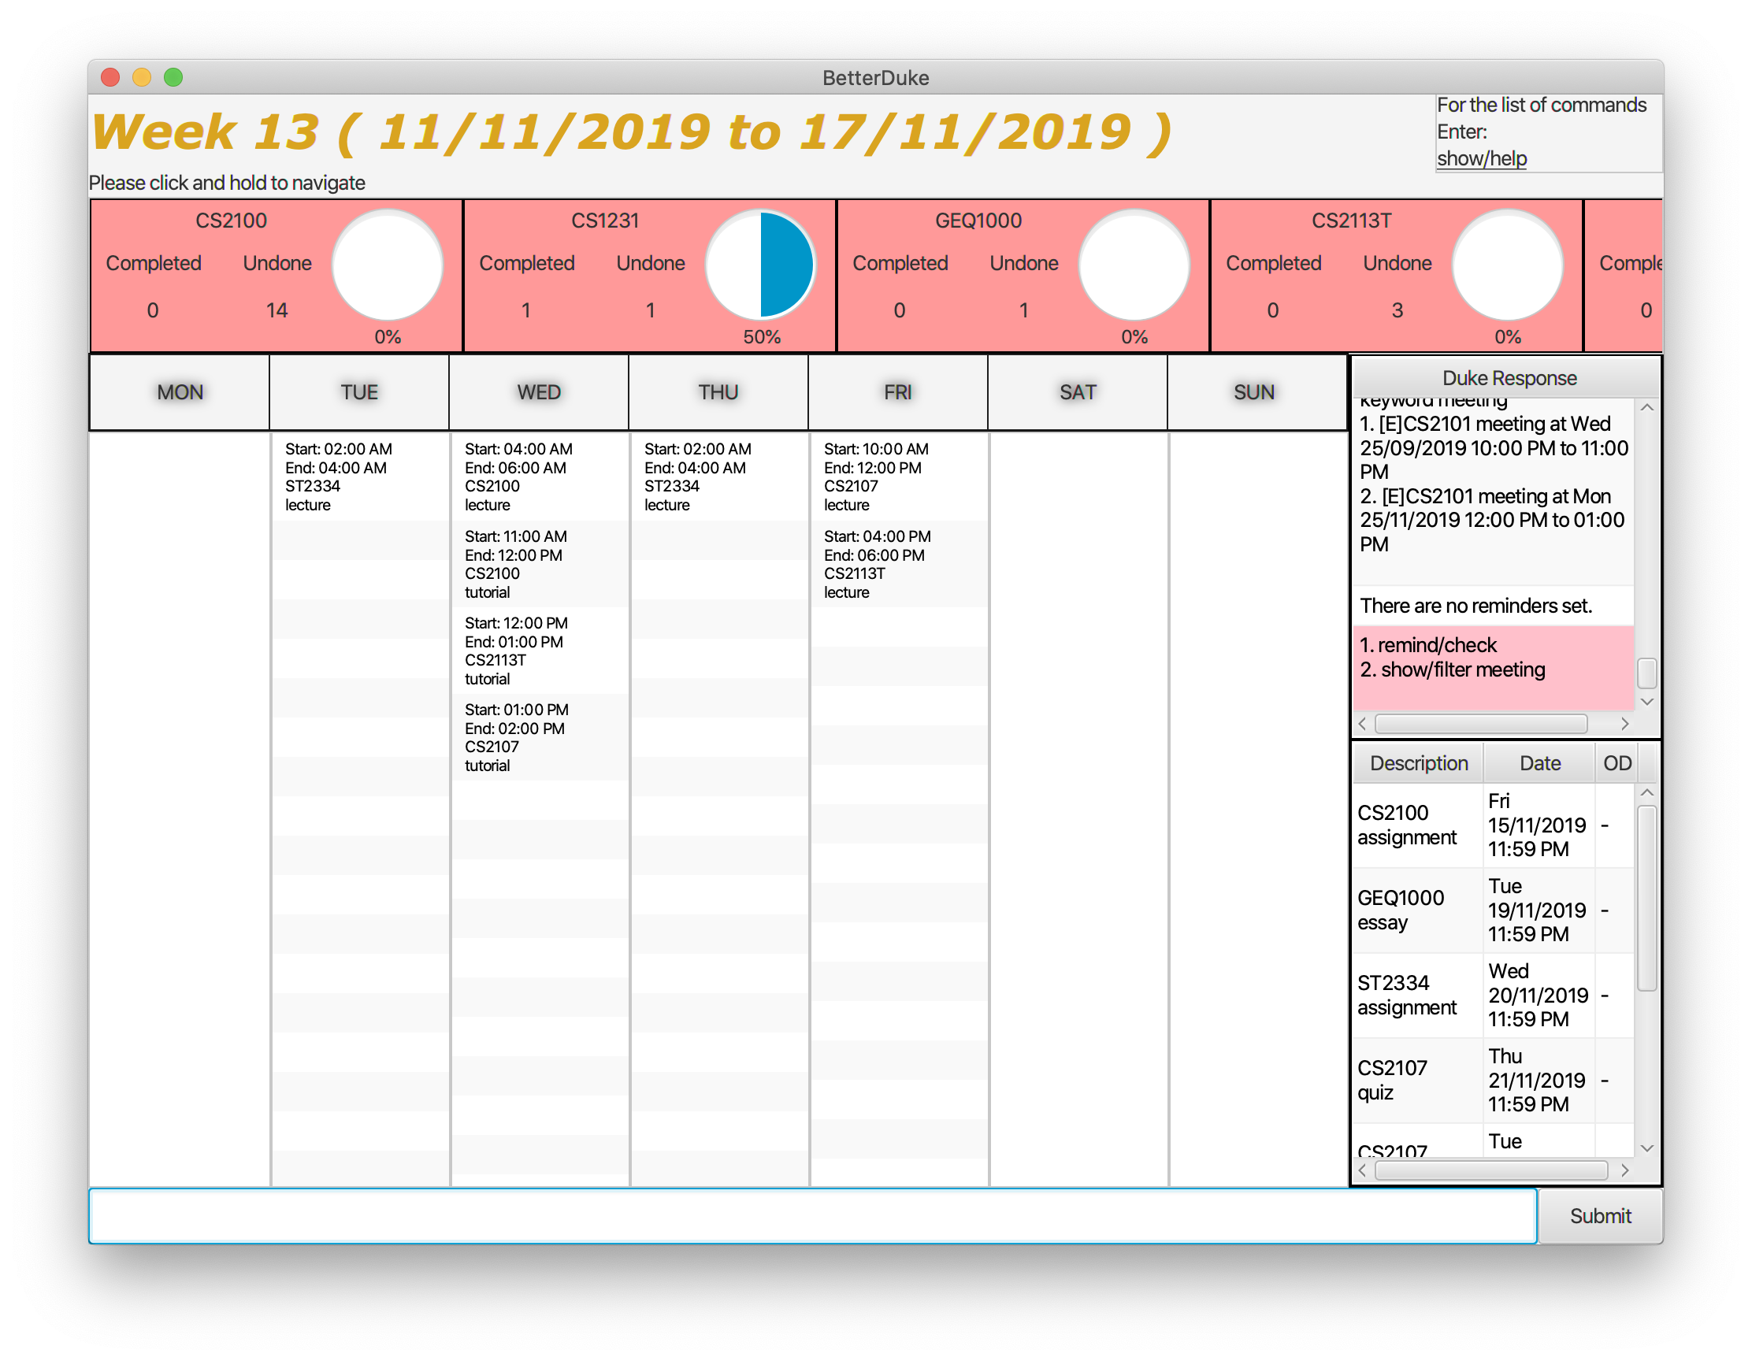Click the deadline table vertical scrollbar thumb
The height and width of the screenshot is (1361, 1752).
1647,898
